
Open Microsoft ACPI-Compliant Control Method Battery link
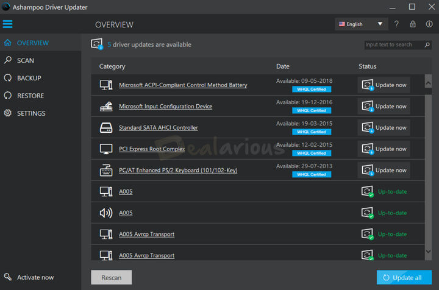pos(183,85)
